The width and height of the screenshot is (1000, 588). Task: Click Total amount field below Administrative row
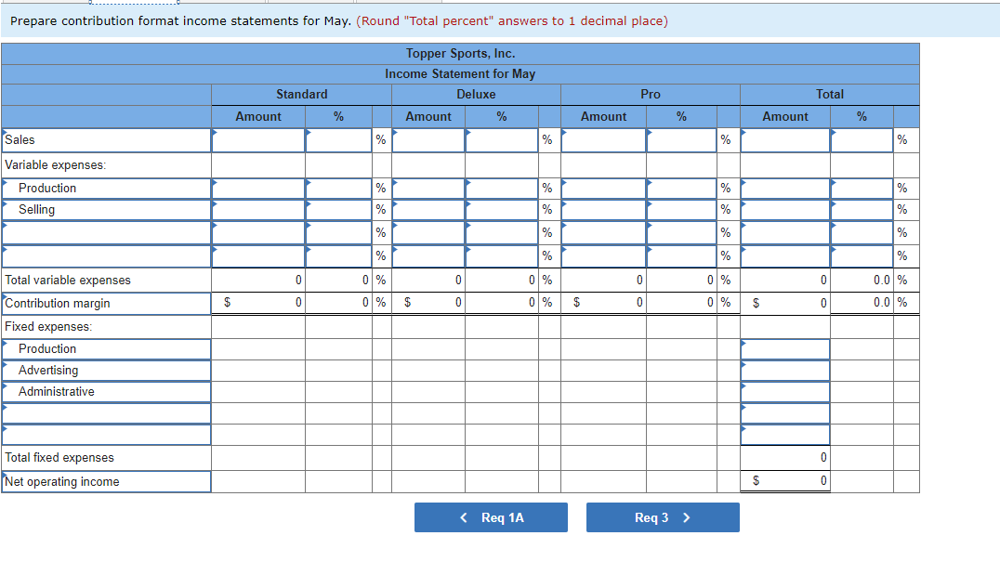tap(785, 413)
